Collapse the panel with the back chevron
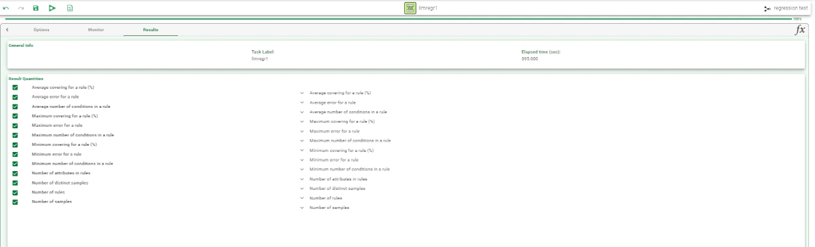This screenshot has width=815, height=247. pyautogui.click(x=7, y=30)
